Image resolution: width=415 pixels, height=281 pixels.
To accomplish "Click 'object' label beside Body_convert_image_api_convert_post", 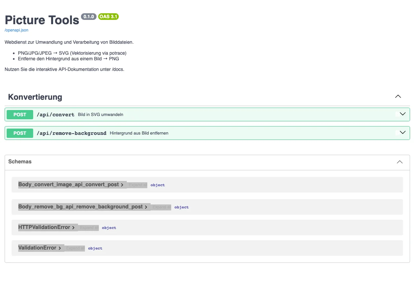I will point(158,185).
